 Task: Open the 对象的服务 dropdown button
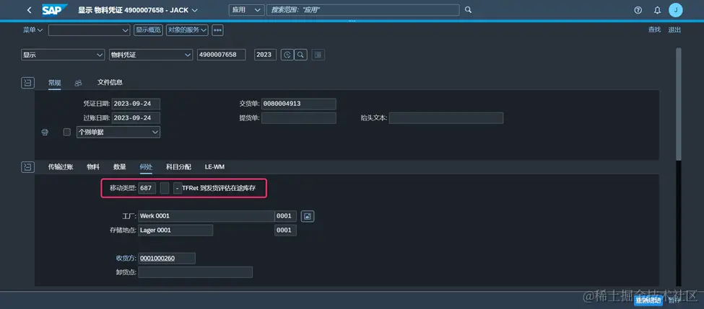pos(187,30)
